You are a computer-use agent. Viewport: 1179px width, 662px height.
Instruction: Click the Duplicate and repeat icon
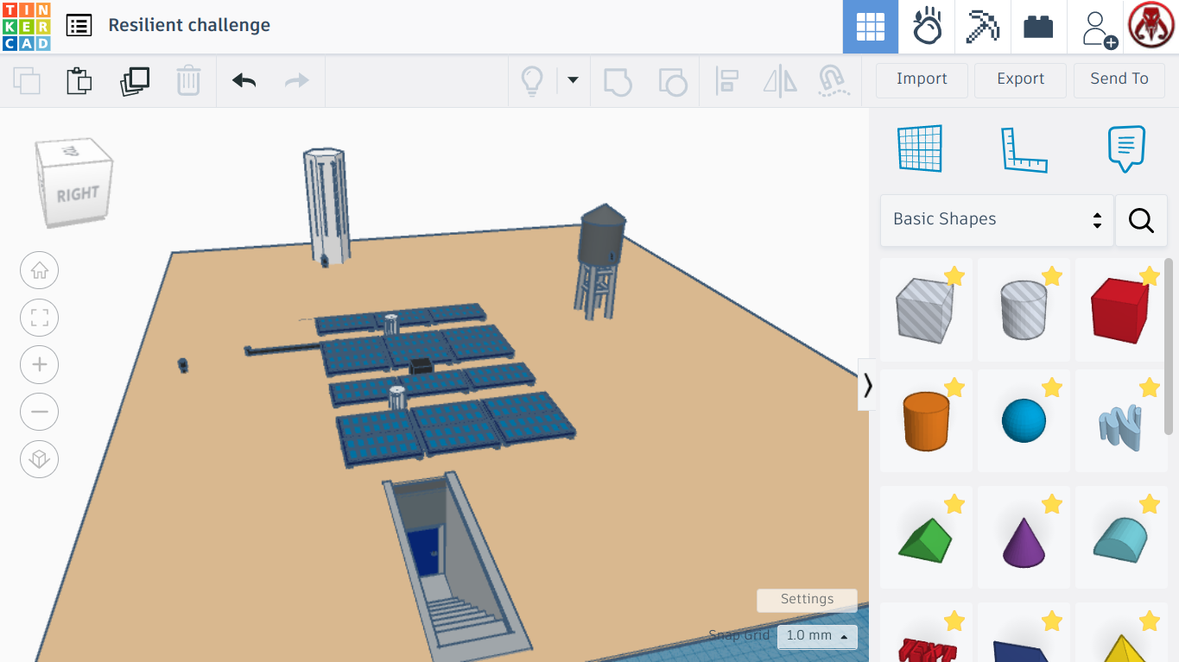pyautogui.click(x=135, y=81)
